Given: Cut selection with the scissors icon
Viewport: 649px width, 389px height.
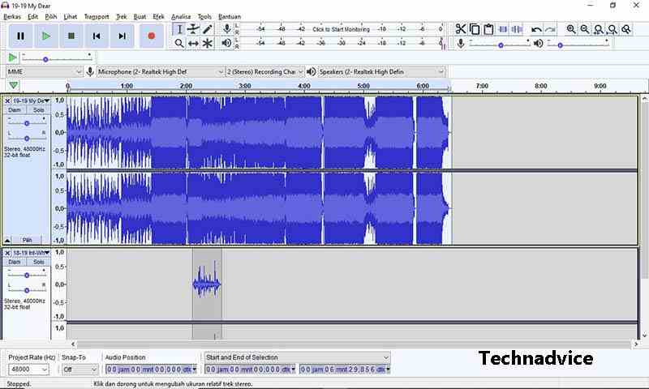Looking at the screenshot, I should tap(461, 29).
